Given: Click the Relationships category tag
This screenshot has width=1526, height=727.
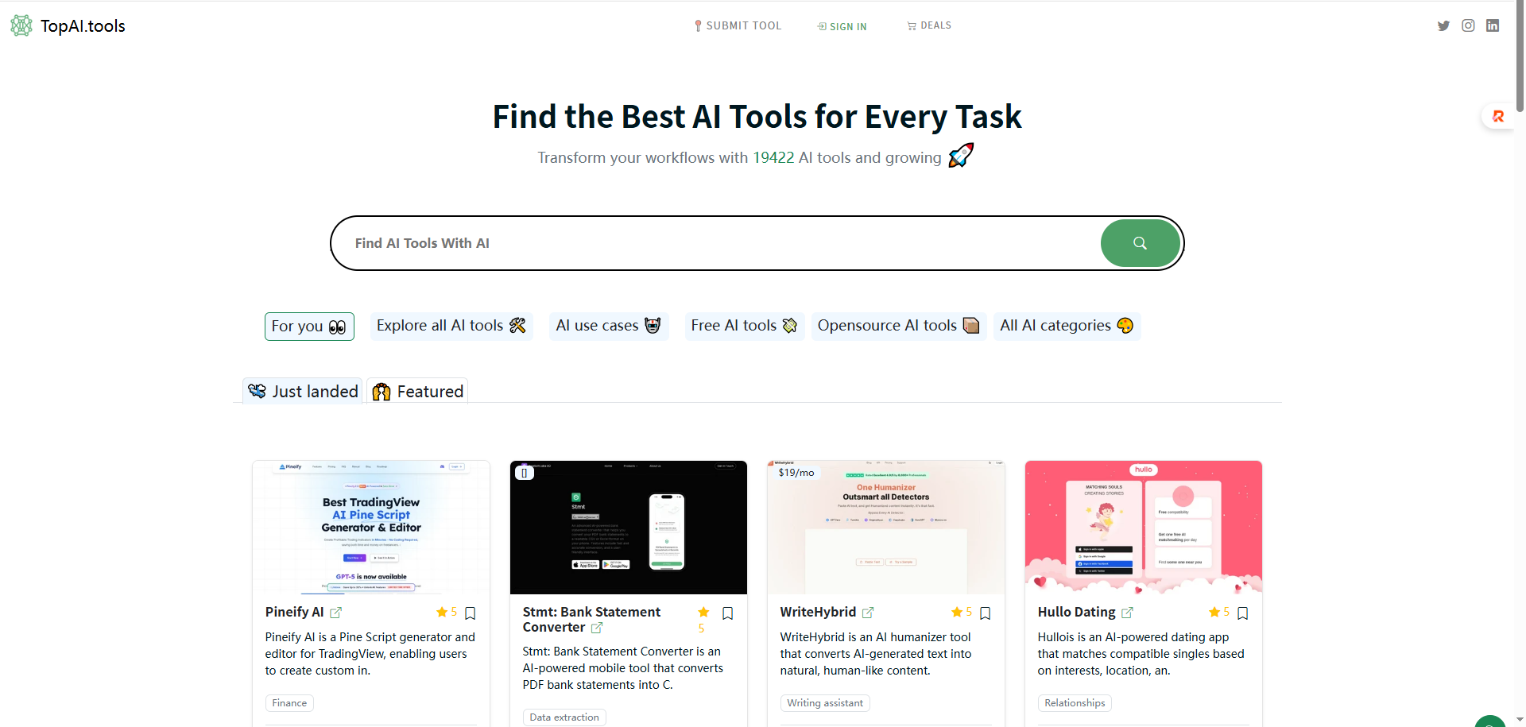Looking at the screenshot, I should [1075, 703].
